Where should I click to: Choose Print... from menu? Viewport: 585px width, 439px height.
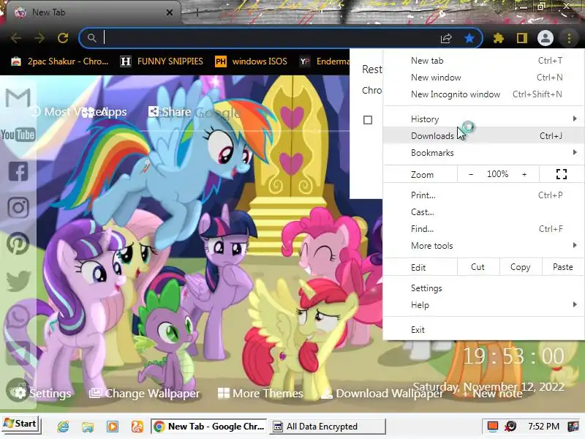click(x=483, y=195)
